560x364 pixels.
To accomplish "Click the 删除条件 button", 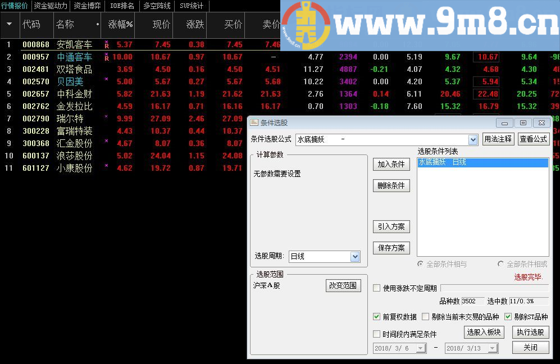I will [391, 186].
